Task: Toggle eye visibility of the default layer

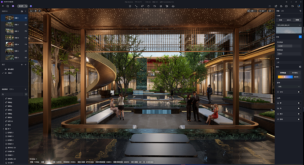Action: (x=6, y=69)
